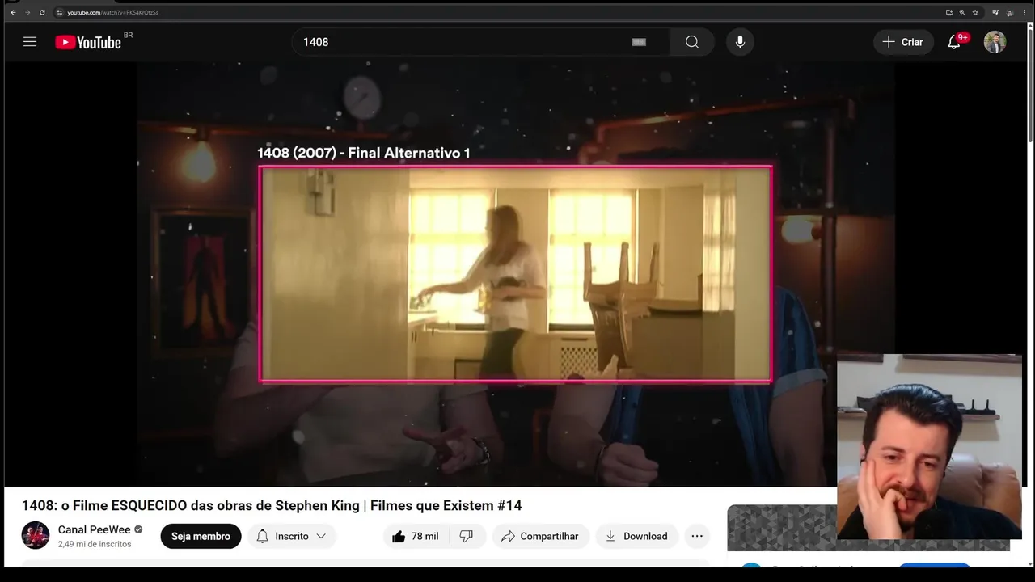Go to YouTube home via logo
Image resolution: width=1035 pixels, height=582 pixels.
click(89, 42)
